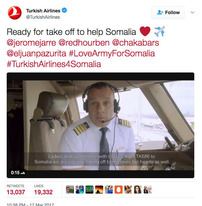Open the tweet options chevron menu
The width and height of the screenshot is (202, 206).
pos(192,12)
